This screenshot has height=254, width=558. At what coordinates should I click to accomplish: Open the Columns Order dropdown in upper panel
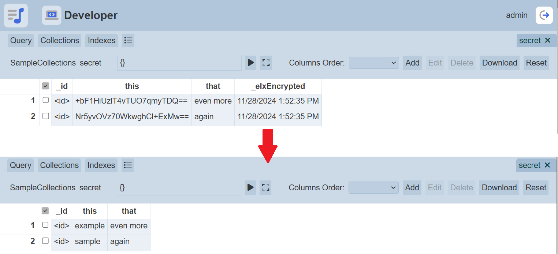pyautogui.click(x=373, y=63)
